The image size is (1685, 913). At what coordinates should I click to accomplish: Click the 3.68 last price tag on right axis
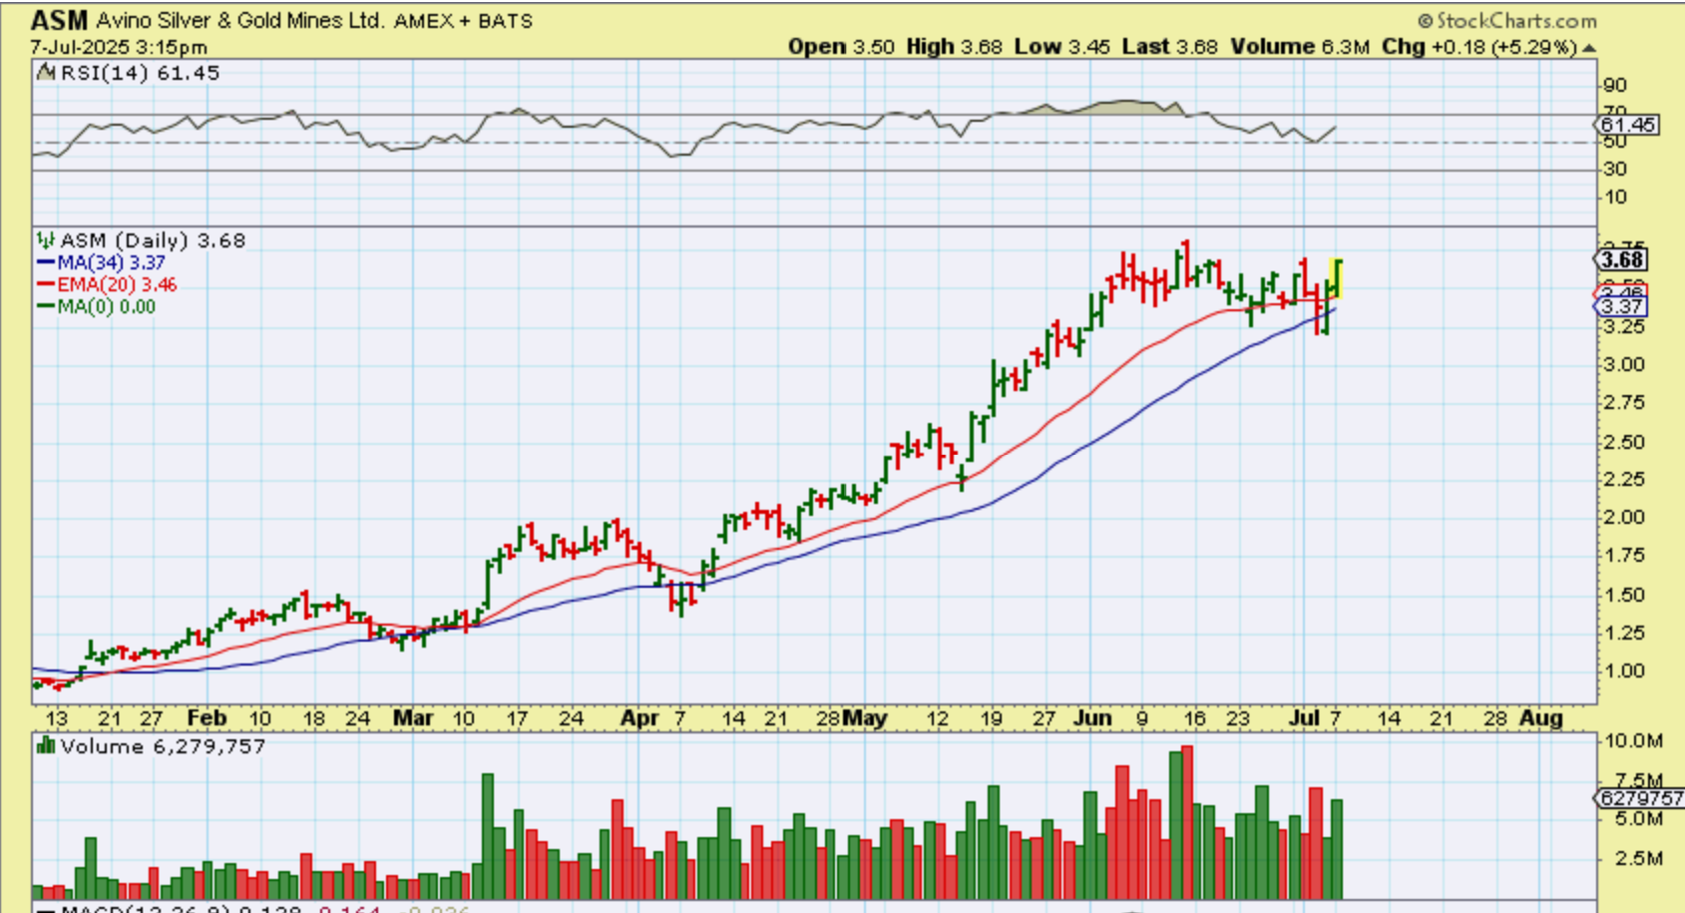tap(1622, 259)
